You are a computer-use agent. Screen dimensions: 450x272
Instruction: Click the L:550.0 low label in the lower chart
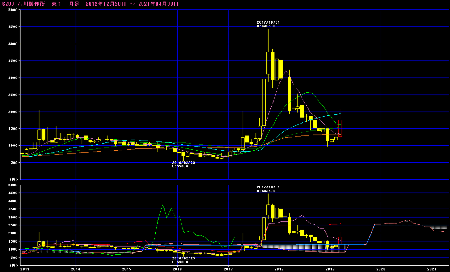180,262
